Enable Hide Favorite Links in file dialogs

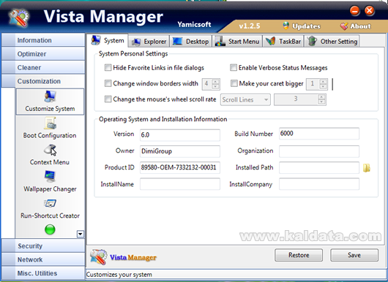[108, 67]
